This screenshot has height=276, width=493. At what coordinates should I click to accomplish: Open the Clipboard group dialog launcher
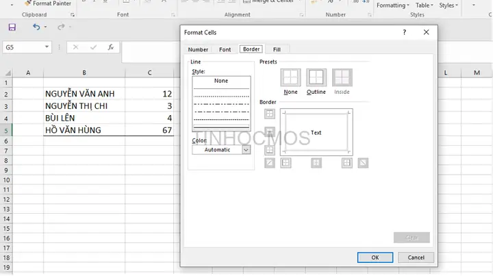click(73, 15)
